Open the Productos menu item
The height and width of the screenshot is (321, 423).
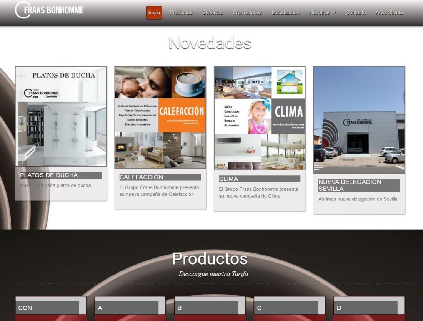pyautogui.click(x=181, y=13)
